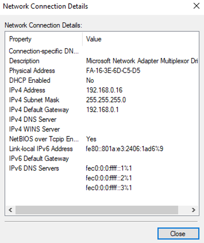Click the X in the title bar
This screenshot has height=243, width=204.
click(197, 6)
